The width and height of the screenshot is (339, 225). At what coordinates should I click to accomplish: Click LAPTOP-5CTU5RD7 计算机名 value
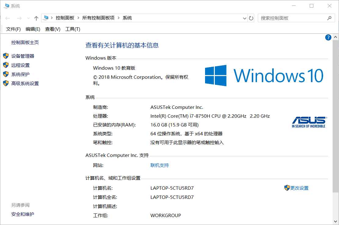[172, 188]
